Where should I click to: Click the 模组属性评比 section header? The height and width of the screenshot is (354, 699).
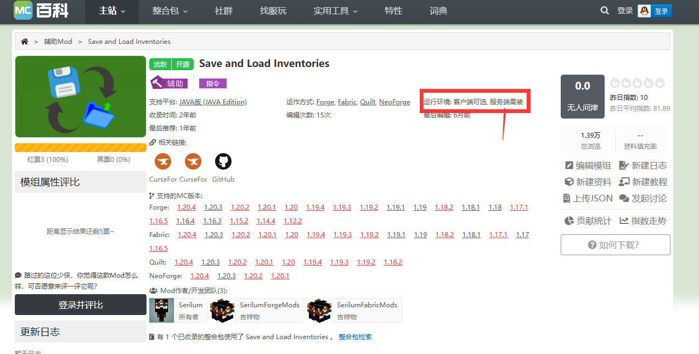click(x=81, y=182)
